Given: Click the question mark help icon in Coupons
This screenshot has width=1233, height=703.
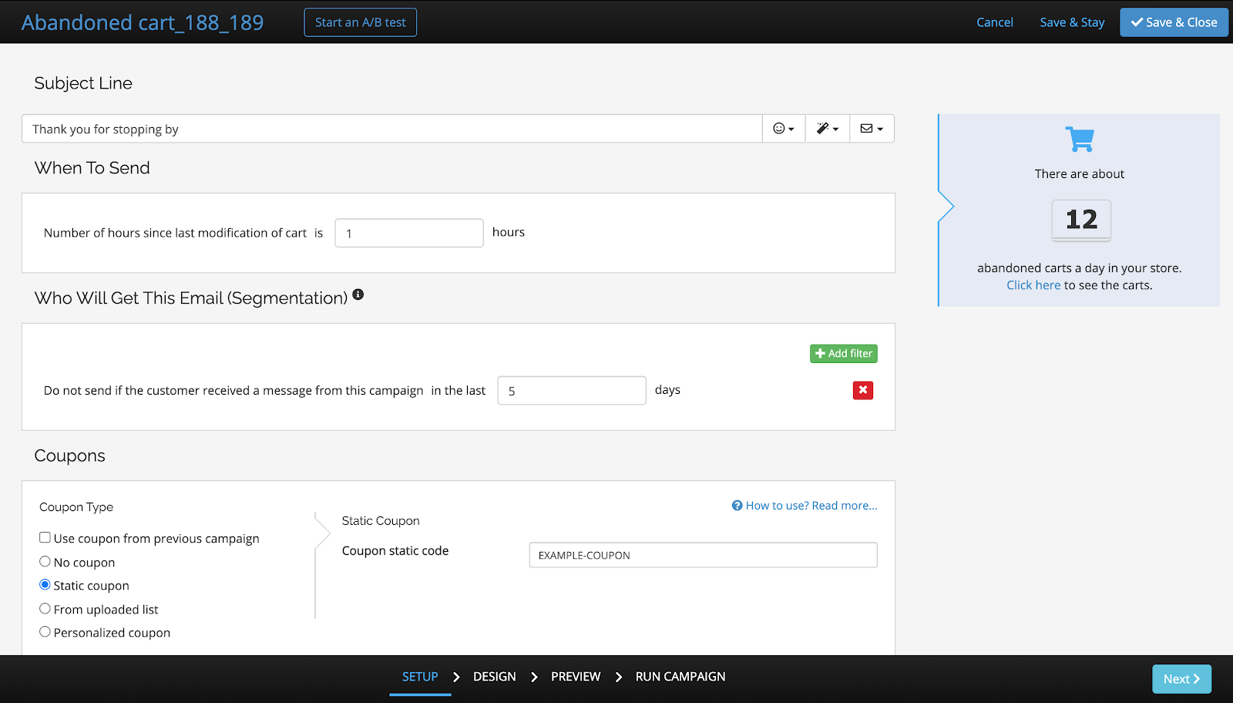Looking at the screenshot, I should [x=737, y=506].
